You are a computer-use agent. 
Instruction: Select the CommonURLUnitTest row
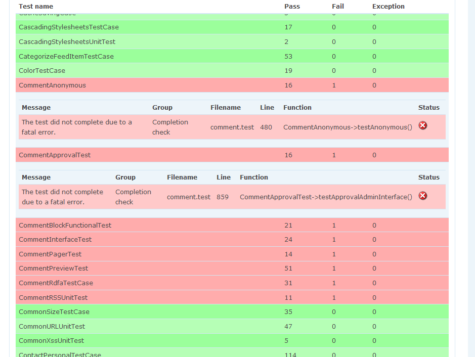(232, 327)
